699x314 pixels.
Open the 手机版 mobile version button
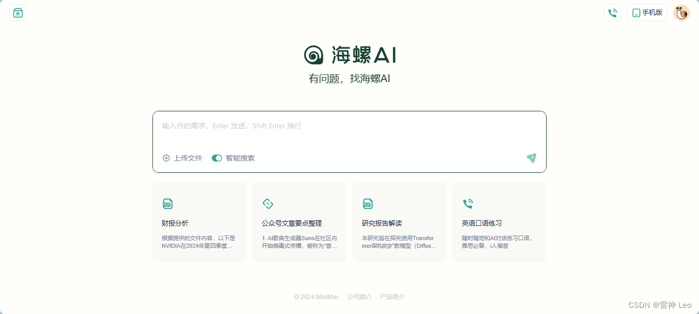click(647, 13)
